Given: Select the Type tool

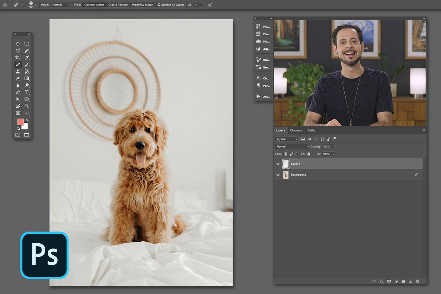Looking at the screenshot, I should 26,92.
